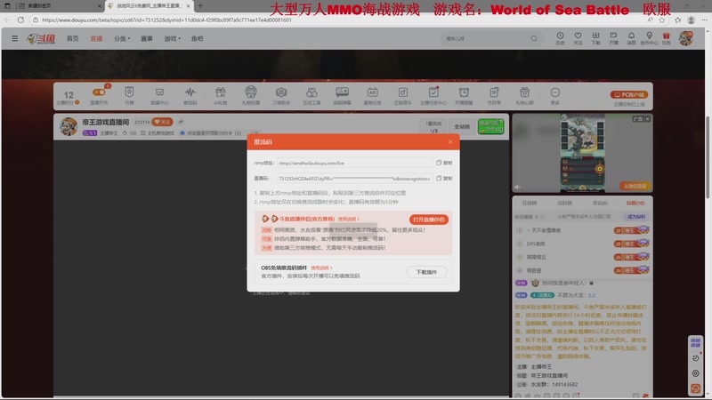712x400 pixels.
Task: Close the 推流码 dialog
Action: coord(450,142)
